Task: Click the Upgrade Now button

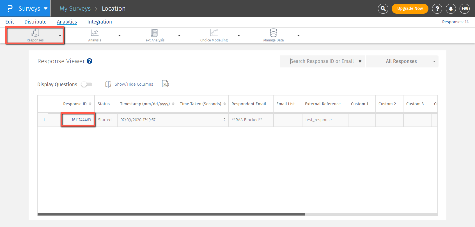Action: 410,9
